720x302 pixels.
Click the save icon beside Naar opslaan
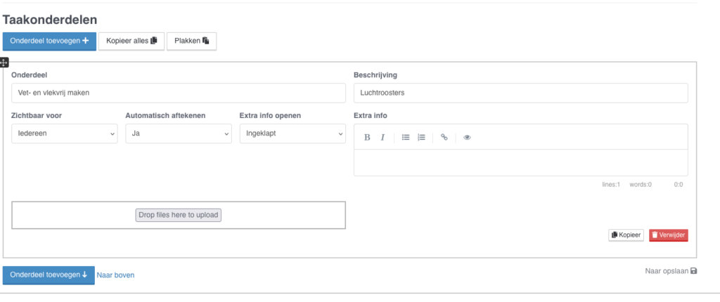(695, 271)
